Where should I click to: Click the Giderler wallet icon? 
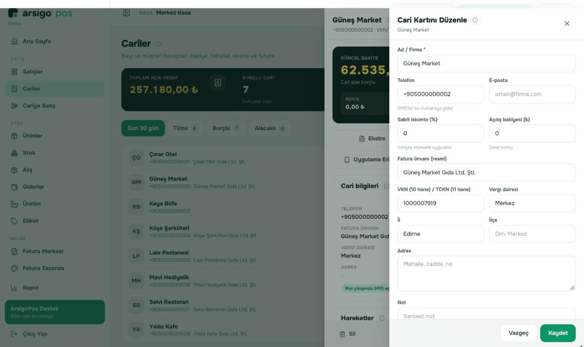pyautogui.click(x=14, y=187)
